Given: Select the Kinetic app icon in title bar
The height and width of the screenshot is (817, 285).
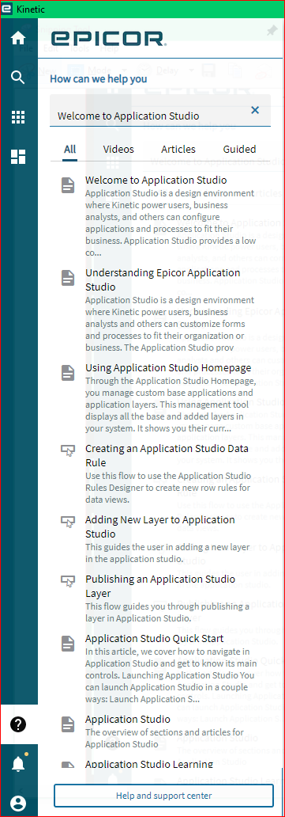Looking at the screenshot, I should click(9, 9).
